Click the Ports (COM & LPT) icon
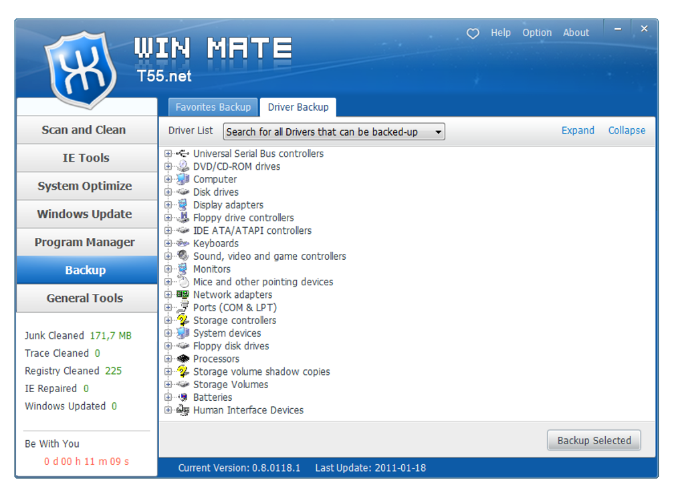Viewport: 682px width, 501px height. click(183, 307)
